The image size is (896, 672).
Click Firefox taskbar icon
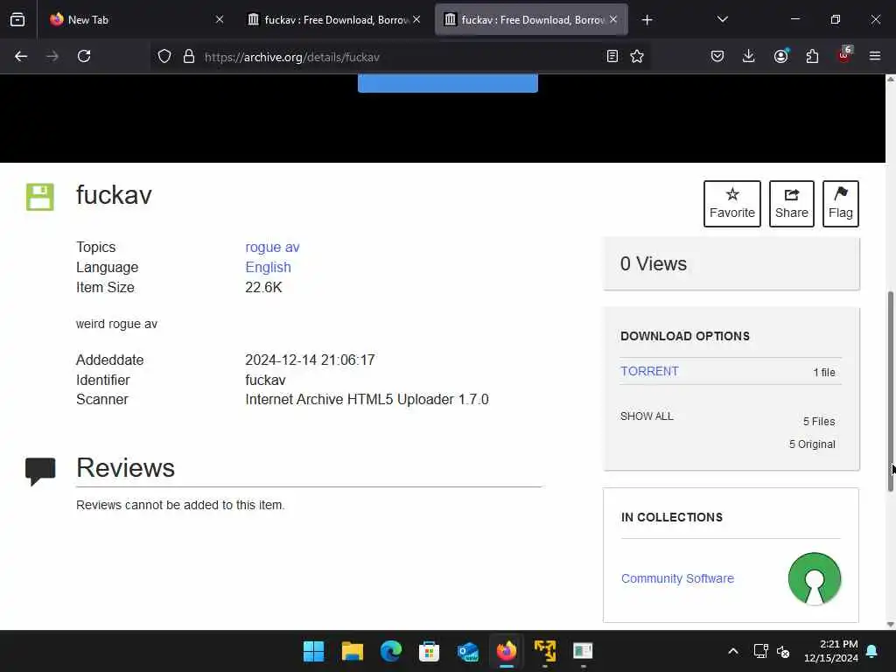click(x=507, y=651)
